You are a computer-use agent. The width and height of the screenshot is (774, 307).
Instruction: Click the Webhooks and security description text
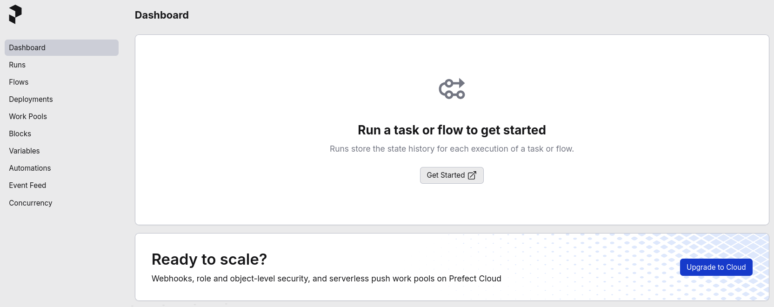[327, 279]
